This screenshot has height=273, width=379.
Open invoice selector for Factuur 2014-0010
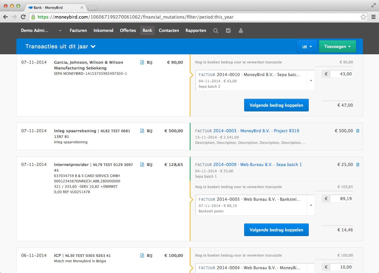(255, 80)
